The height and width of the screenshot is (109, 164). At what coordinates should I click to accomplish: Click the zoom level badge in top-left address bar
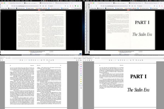(x=43, y=6)
